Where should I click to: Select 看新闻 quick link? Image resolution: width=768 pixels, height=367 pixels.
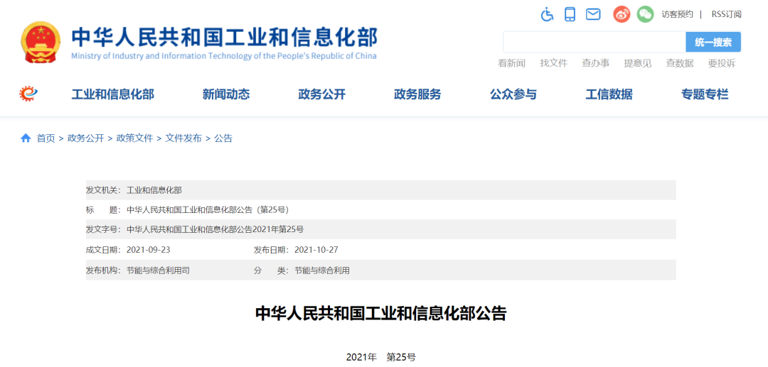(x=511, y=63)
